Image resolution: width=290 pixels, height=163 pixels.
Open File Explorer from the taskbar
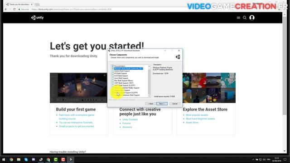coord(19,159)
